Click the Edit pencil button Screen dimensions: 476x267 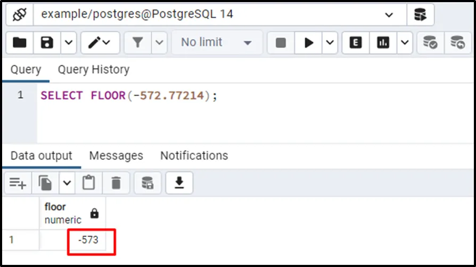tap(100, 42)
